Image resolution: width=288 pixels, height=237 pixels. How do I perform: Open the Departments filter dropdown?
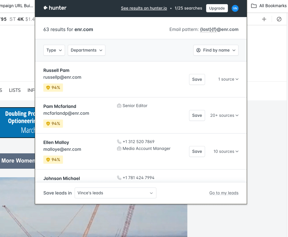(x=87, y=50)
